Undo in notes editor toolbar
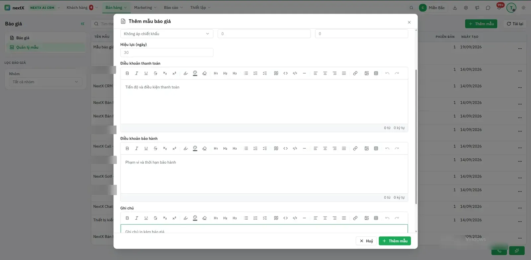Viewport: 531px width, 260px height. tap(387, 218)
